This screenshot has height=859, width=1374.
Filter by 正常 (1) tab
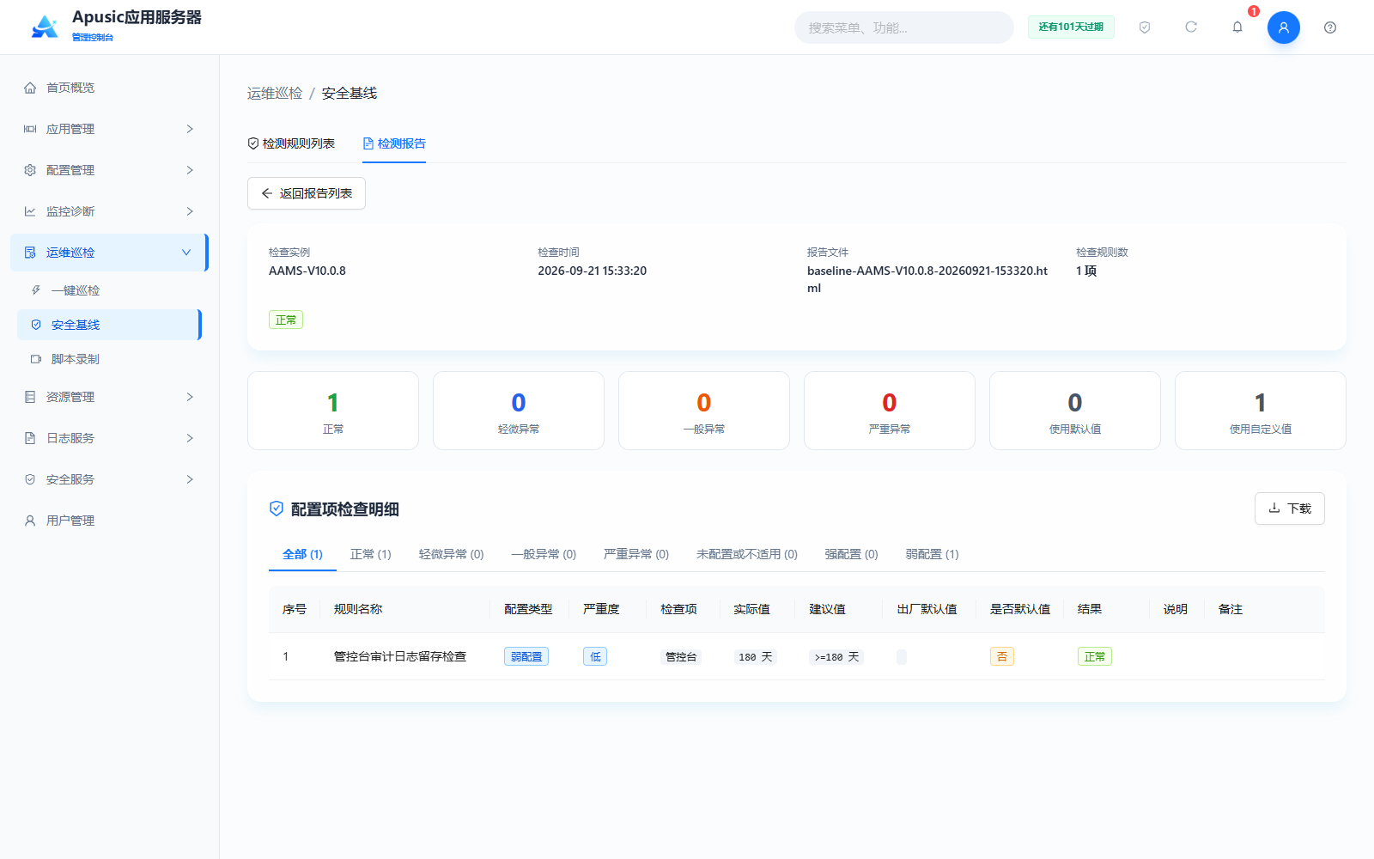(x=371, y=554)
